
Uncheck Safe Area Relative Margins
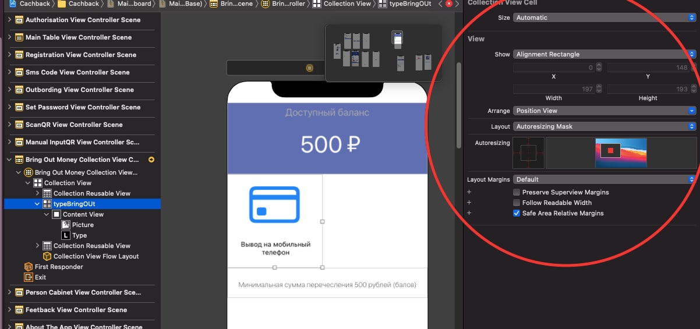pos(517,213)
